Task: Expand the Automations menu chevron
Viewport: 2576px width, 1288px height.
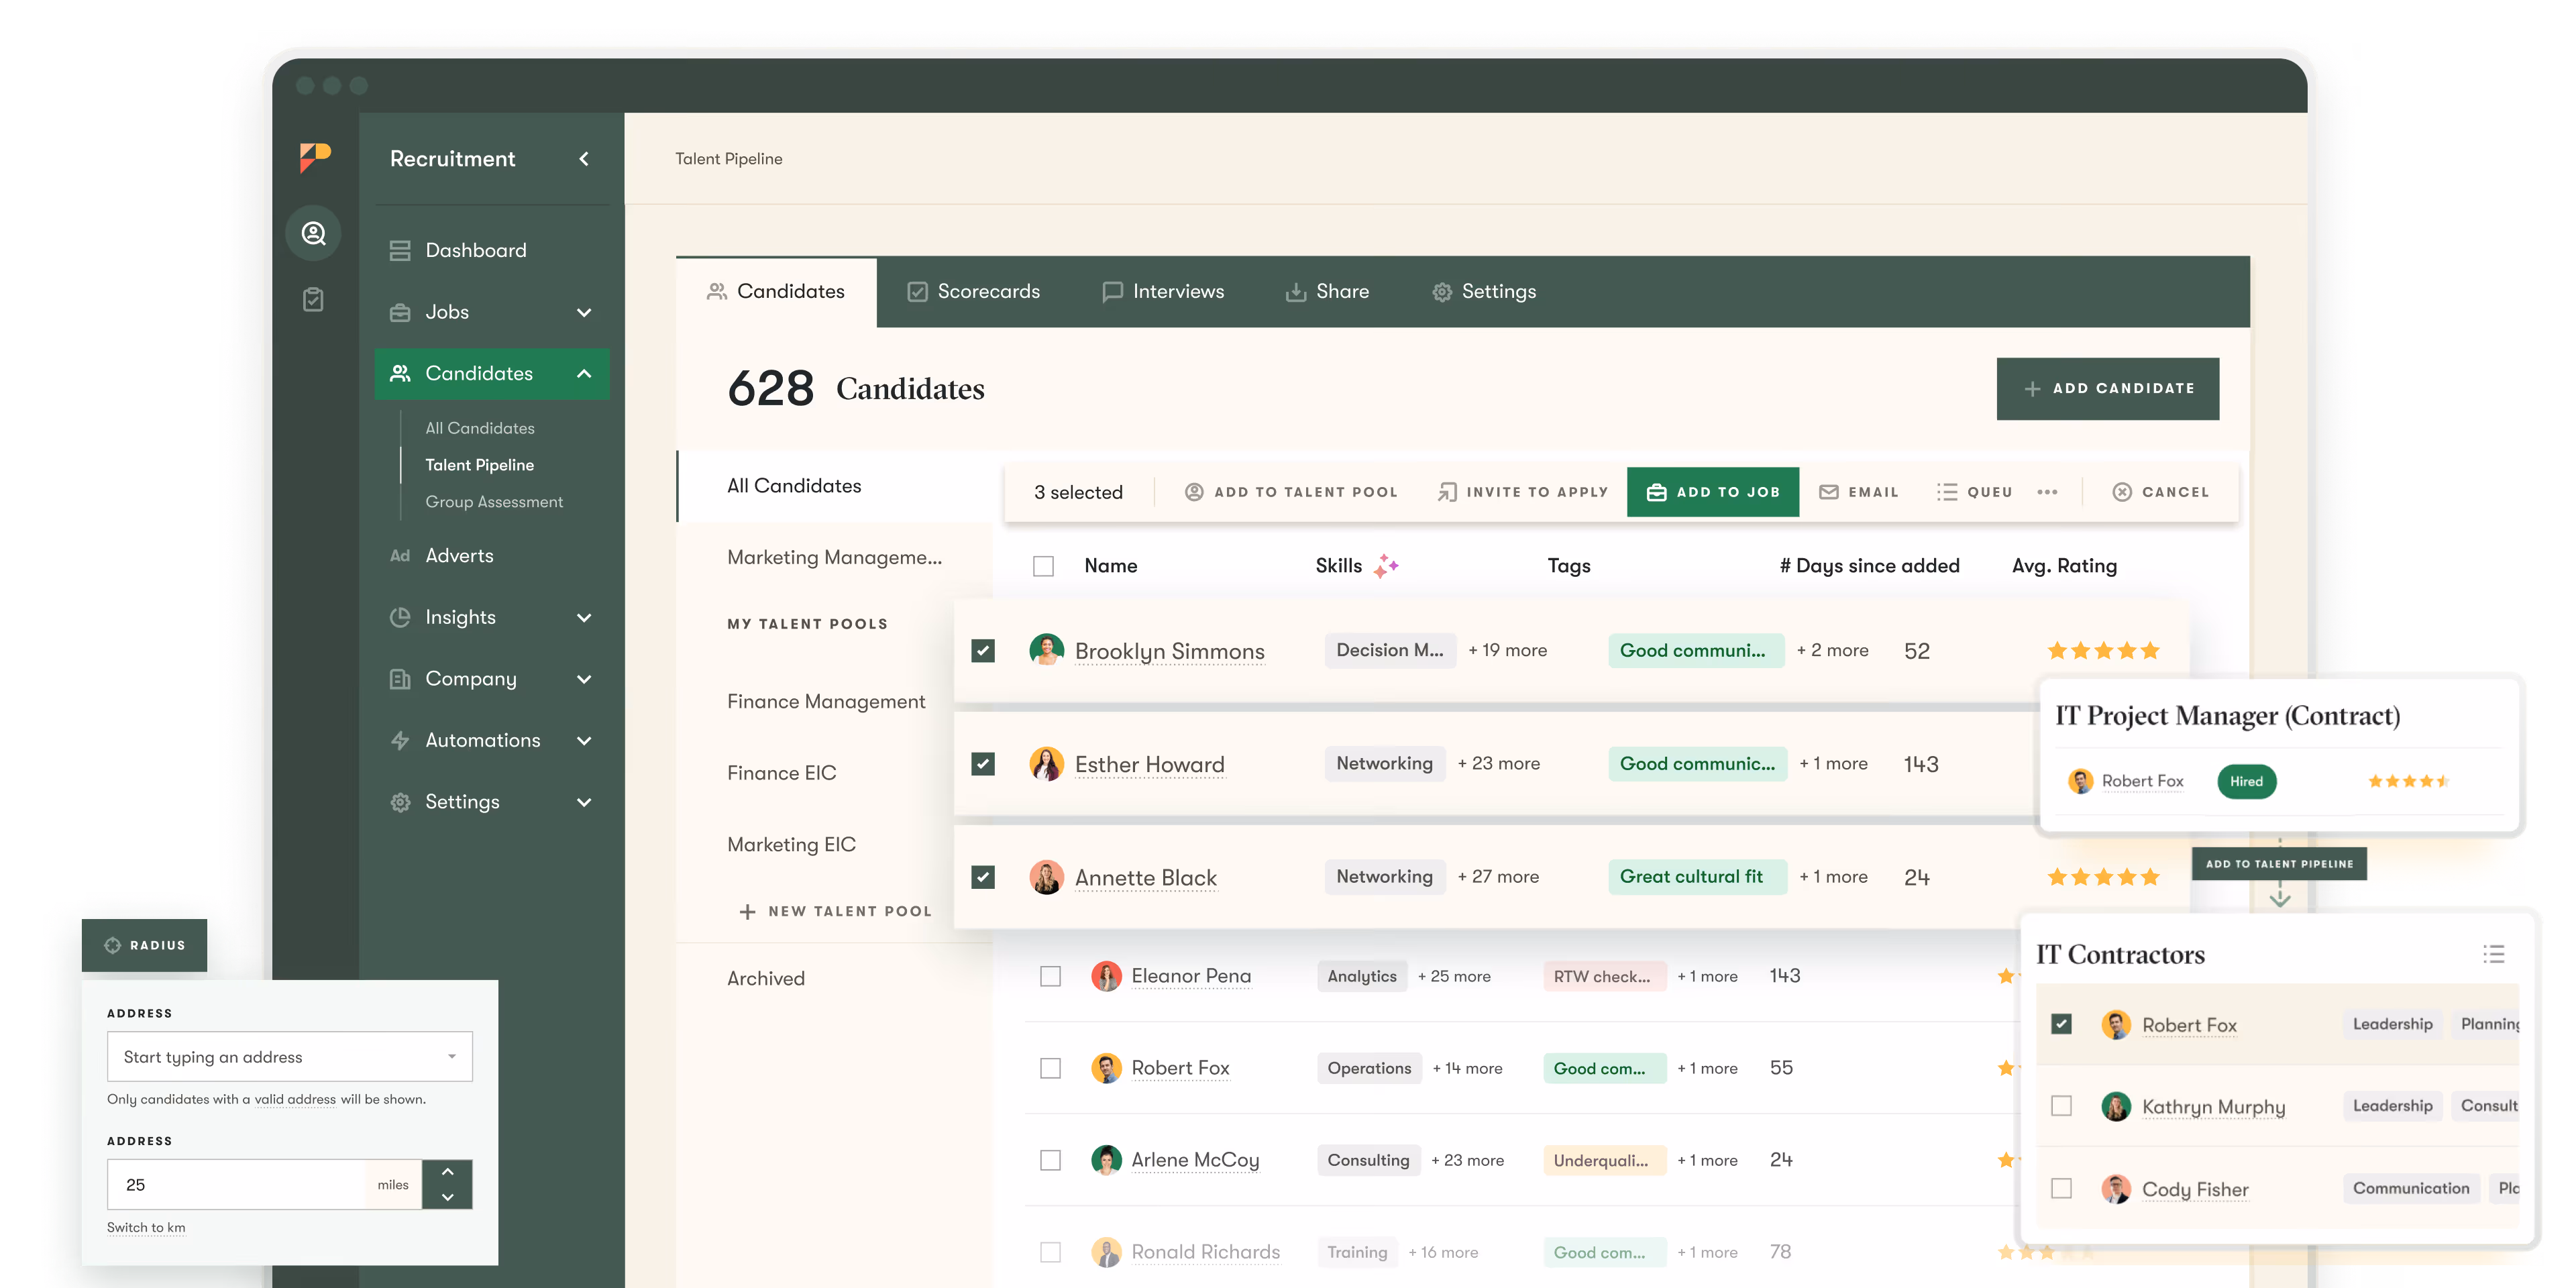Action: [584, 741]
